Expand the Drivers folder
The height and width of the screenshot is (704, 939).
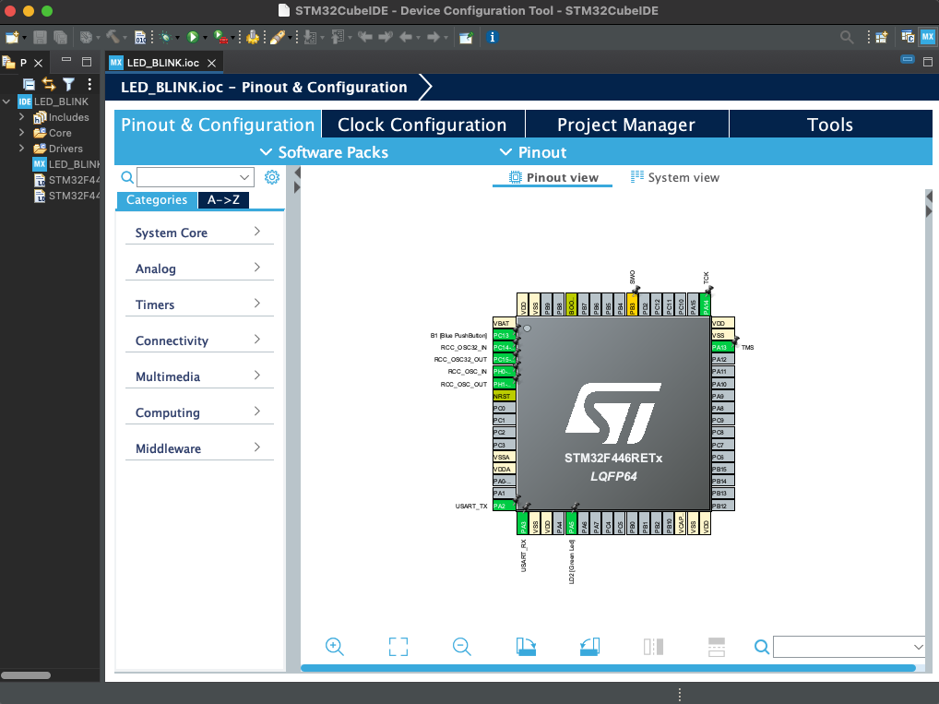[x=21, y=148]
